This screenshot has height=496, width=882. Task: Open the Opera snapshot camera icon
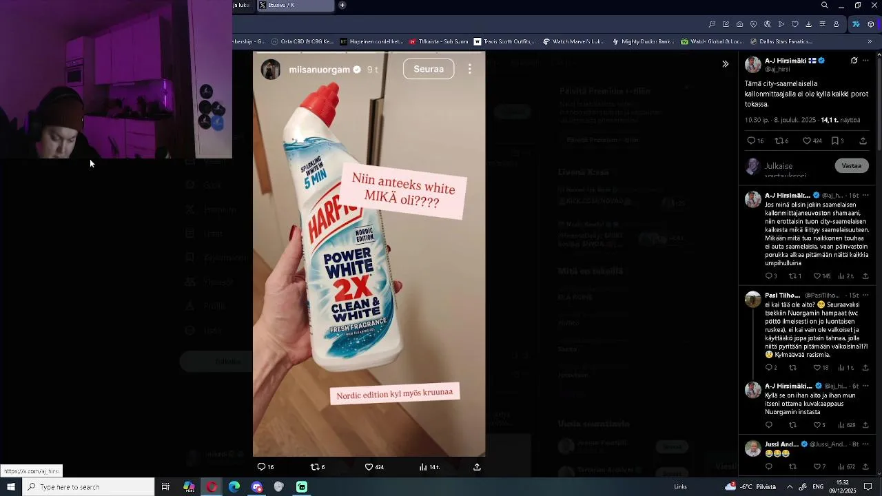[739, 24]
